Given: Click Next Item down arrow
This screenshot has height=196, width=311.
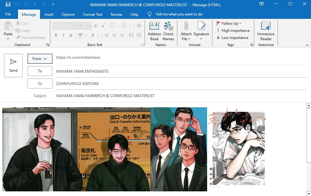Looking at the screenshot, I should (44, 4).
